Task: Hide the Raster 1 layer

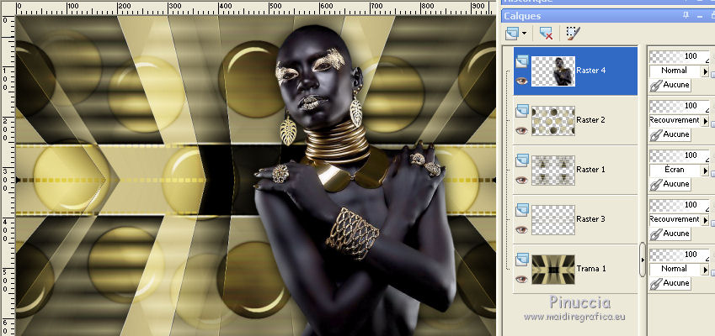Action: tap(521, 180)
